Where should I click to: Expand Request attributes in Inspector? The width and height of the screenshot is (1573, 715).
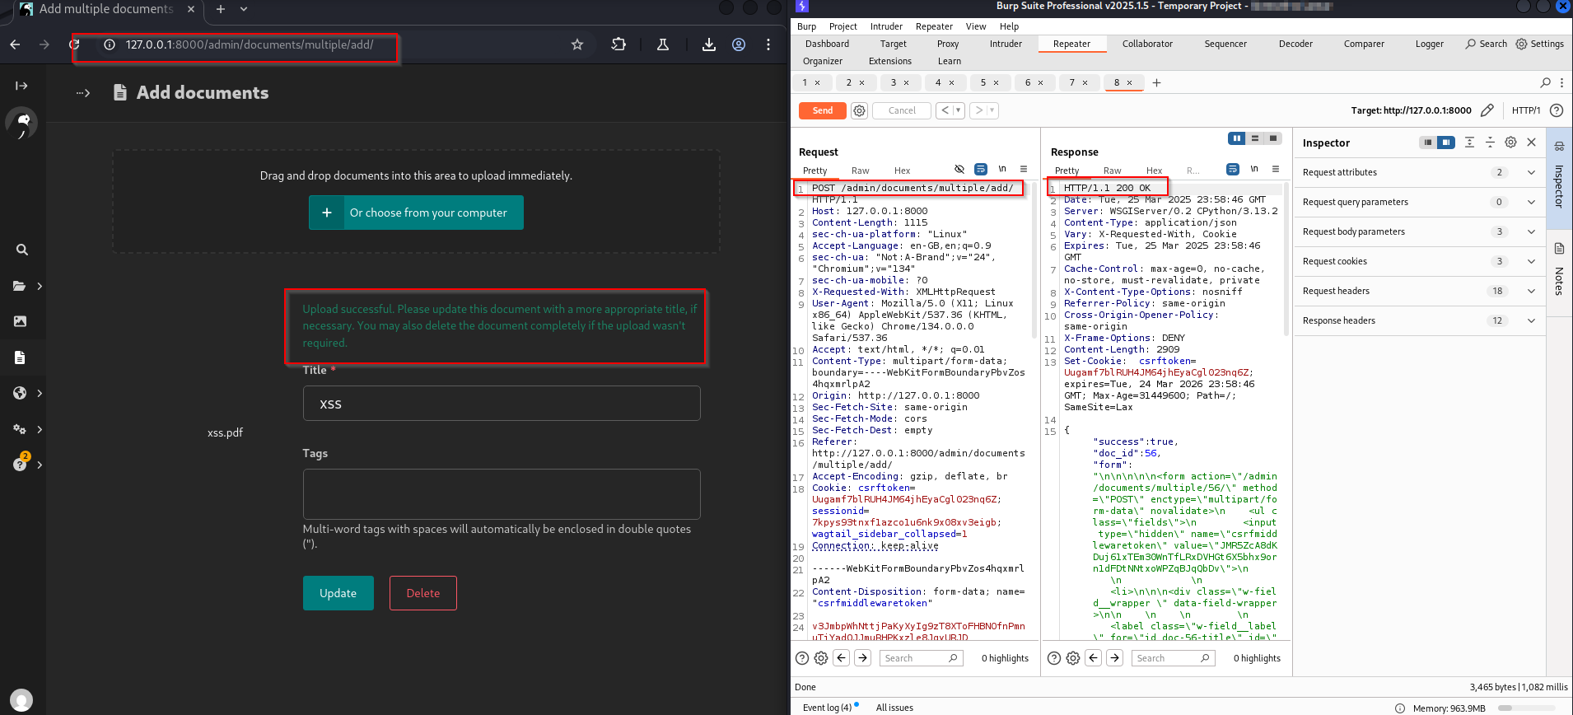pyautogui.click(x=1419, y=172)
